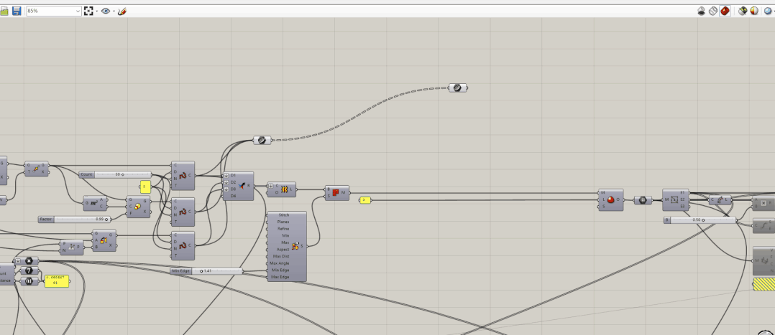Expand the arrow beside the eye icon
This screenshot has height=335, width=775.
pos(114,11)
